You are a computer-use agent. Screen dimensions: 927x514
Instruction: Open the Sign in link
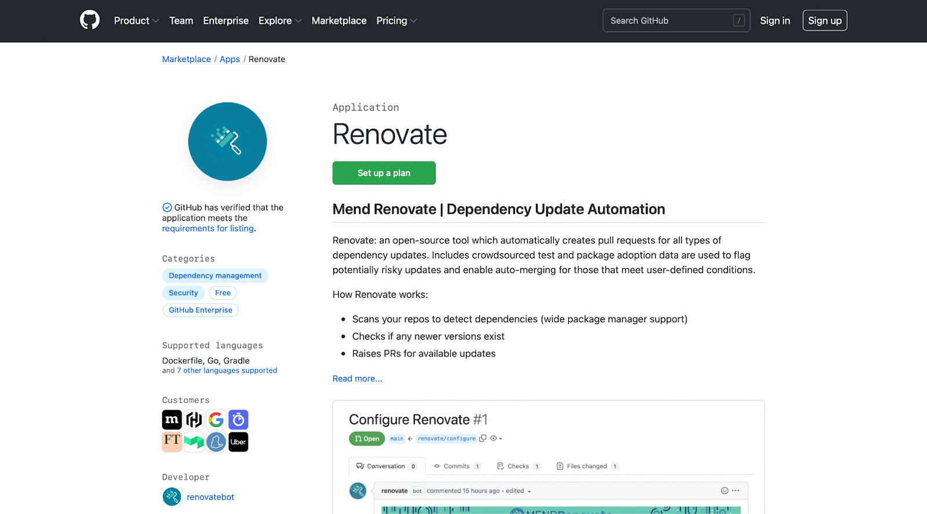point(775,21)
